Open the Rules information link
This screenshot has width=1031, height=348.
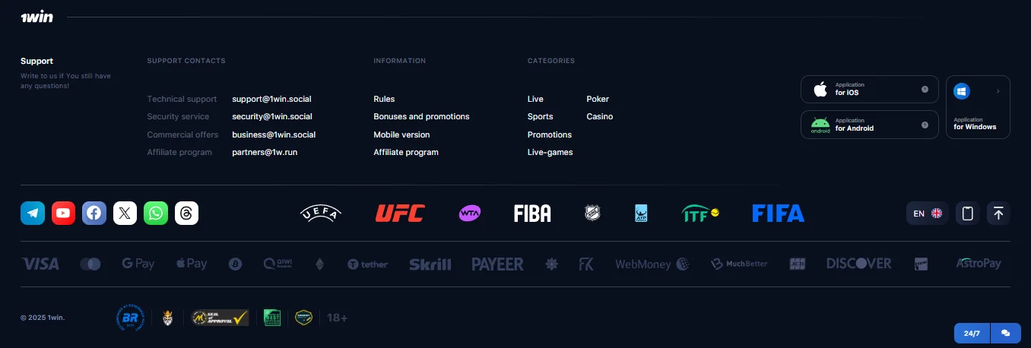pyautogui.click(x=384, y=100)
